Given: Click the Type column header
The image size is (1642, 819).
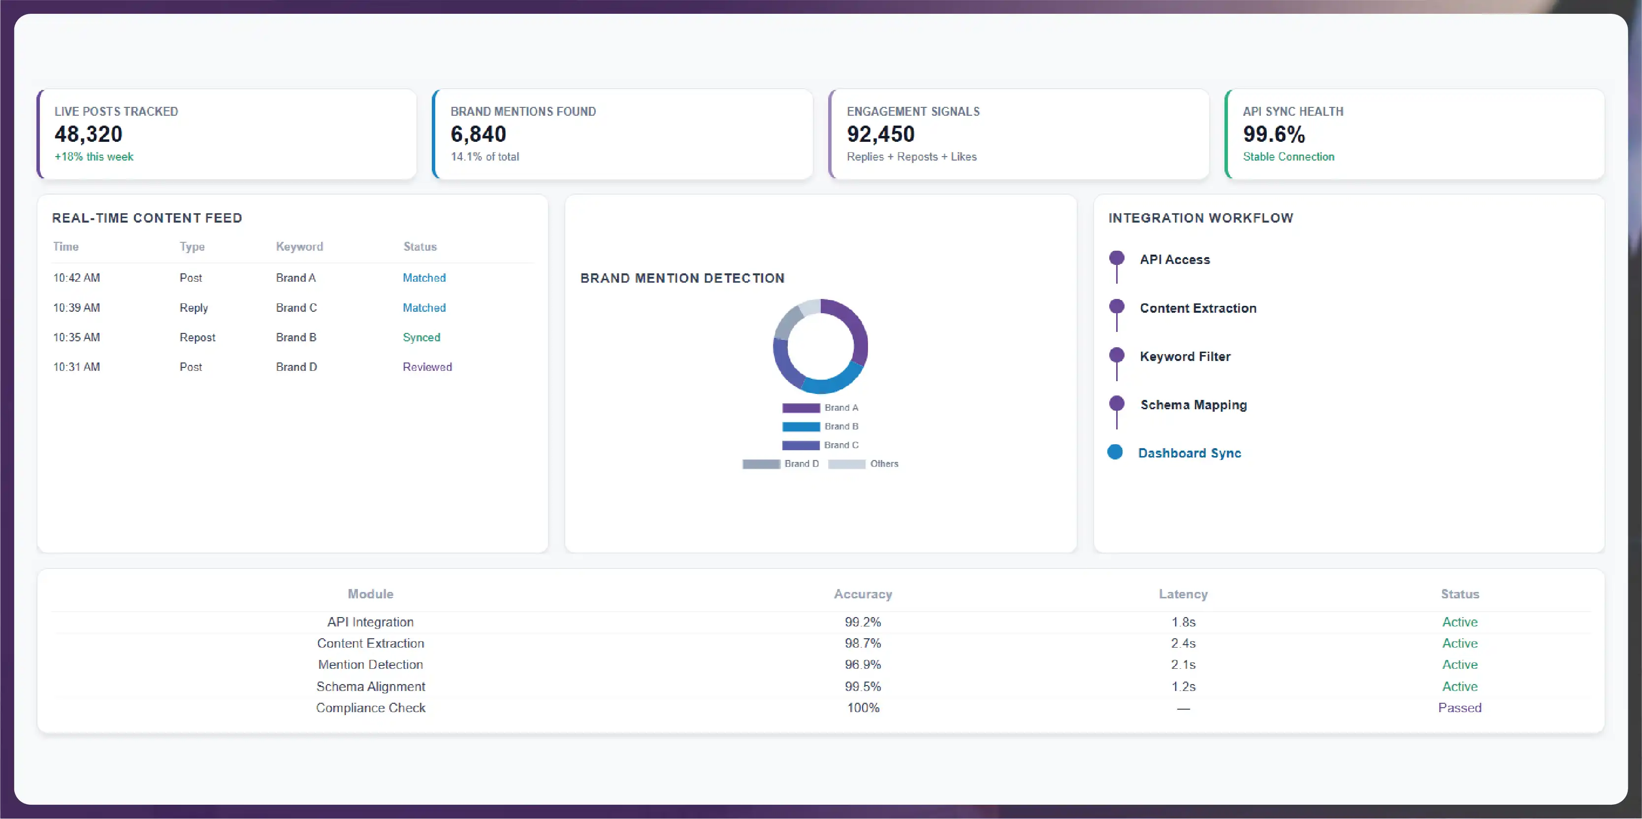Looking at the screenshot, I should (192, 247).
